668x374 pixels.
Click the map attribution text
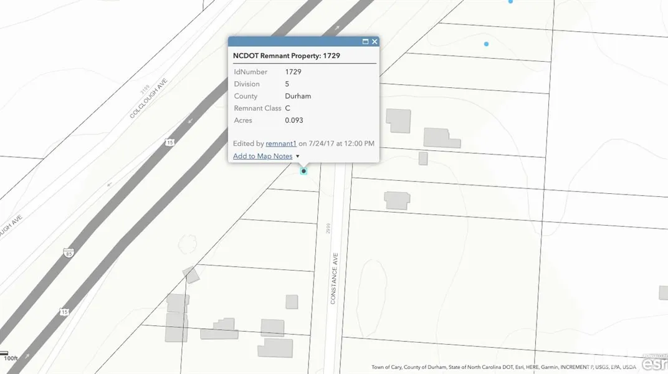(x=503, y=367)
